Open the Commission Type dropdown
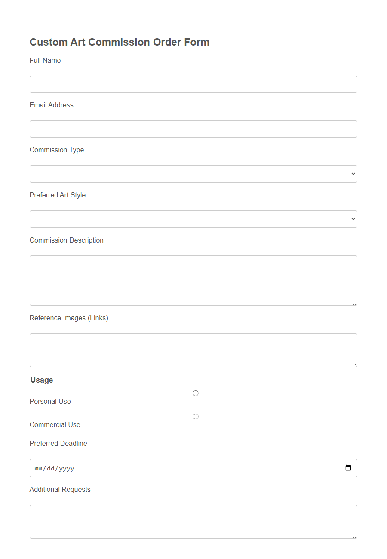 point(193,174)
